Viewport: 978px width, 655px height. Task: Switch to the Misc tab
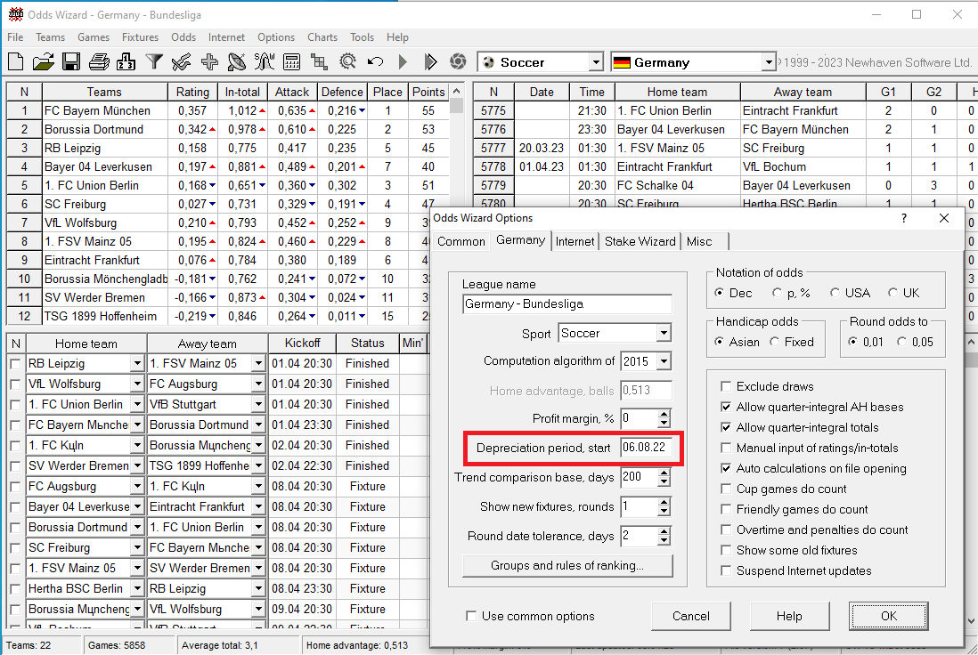point(699,242)
